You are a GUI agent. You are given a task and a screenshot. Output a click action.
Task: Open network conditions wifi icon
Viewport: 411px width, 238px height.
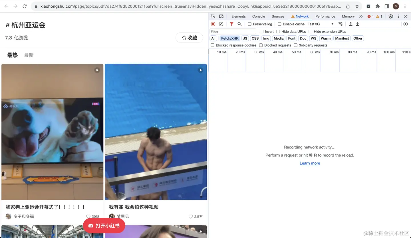click(340, 24)
